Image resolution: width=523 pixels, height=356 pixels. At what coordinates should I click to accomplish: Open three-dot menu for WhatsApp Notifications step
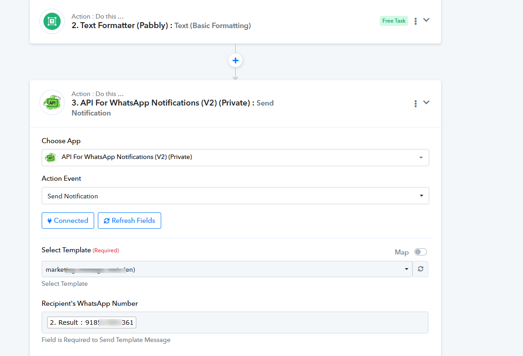point(415,103)
